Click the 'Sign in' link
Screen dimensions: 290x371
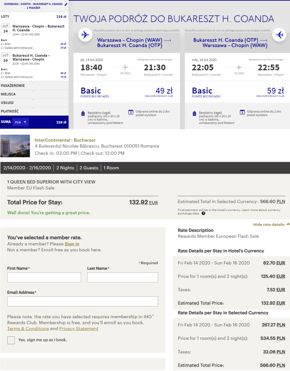(x=72, y=244)
